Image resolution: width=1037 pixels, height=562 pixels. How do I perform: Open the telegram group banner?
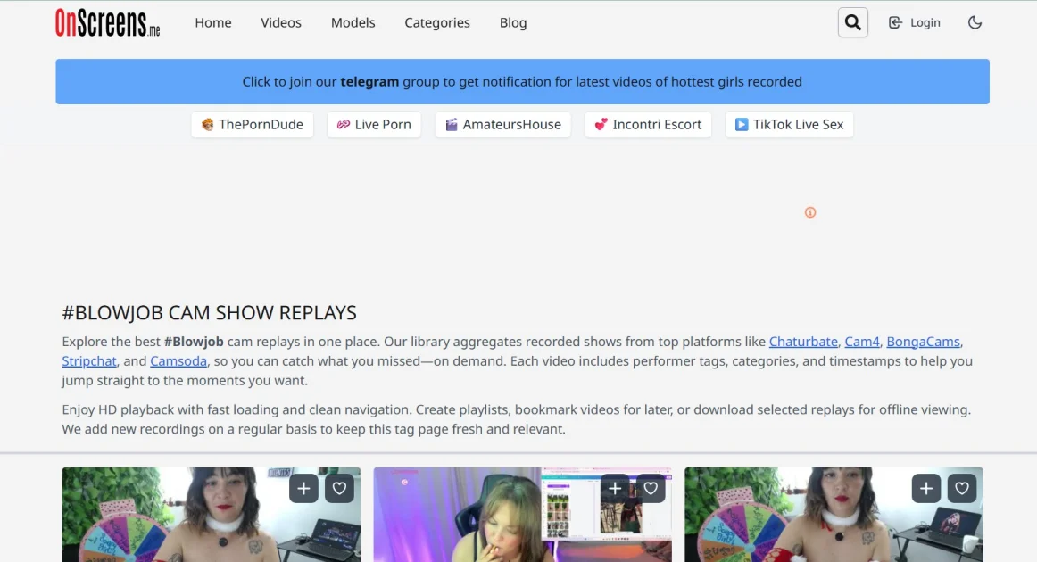point(522,81)
